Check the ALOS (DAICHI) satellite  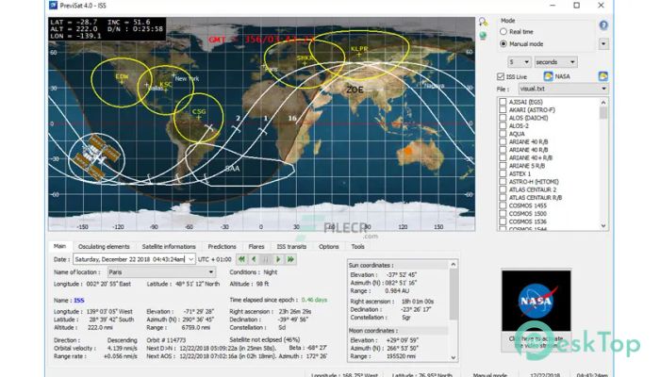pyautogui.click(x=503, y=118)
